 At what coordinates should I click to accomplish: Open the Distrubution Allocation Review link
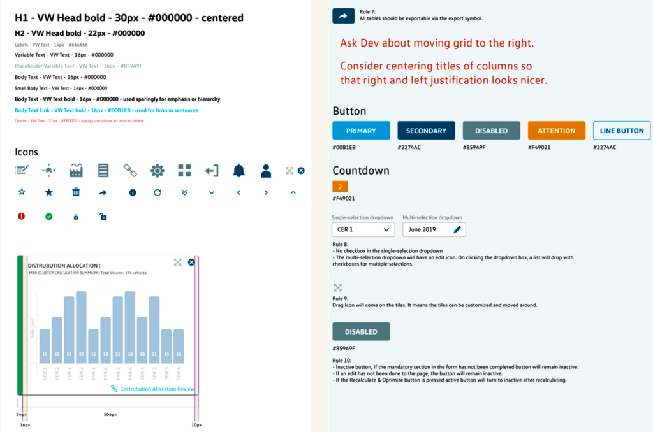158,389
